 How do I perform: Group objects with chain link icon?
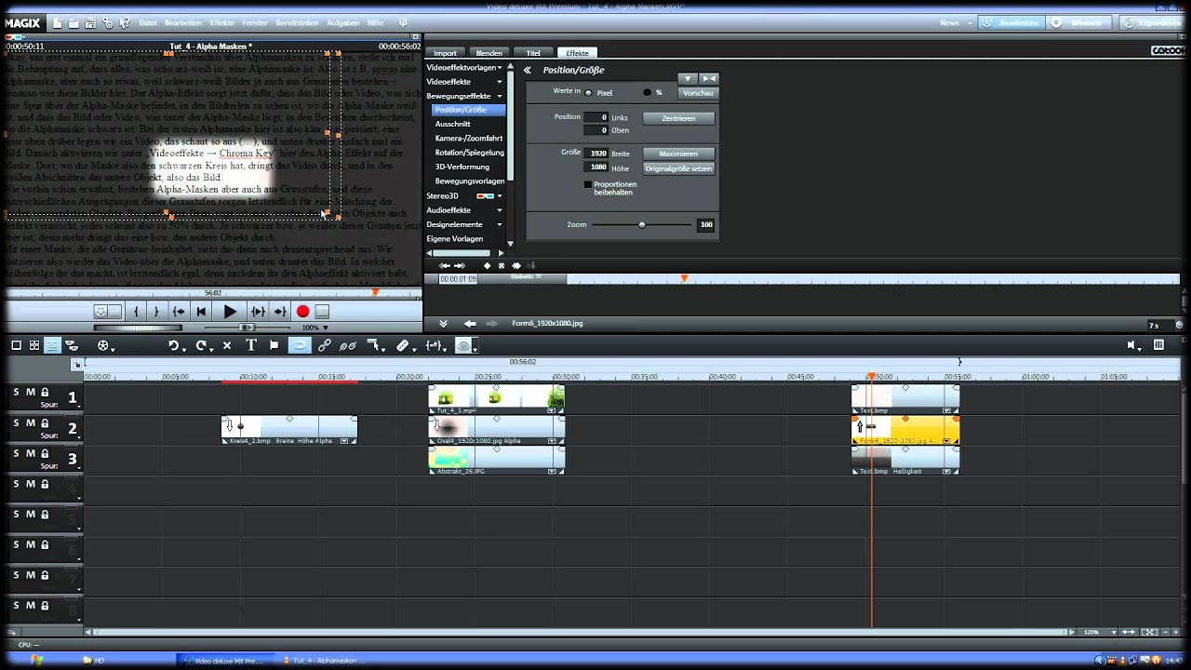coord(324,345)
